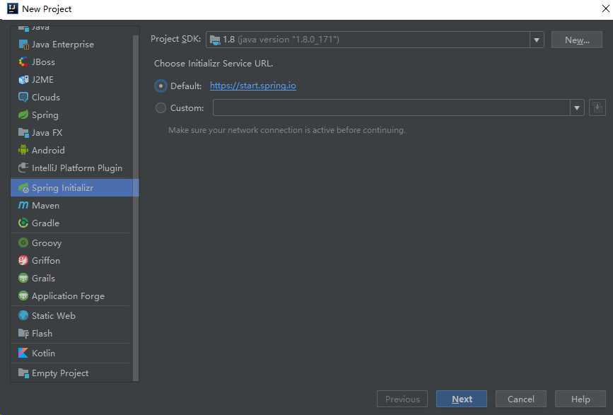Choose Static Web project type
Image resolution: width=613 pixels, height=415 pixels.
pos(53,315)
